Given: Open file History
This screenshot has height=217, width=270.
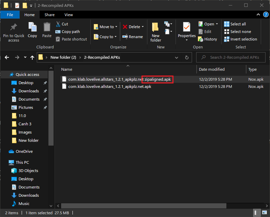Looking at the screenshot, I should (207, 39).
